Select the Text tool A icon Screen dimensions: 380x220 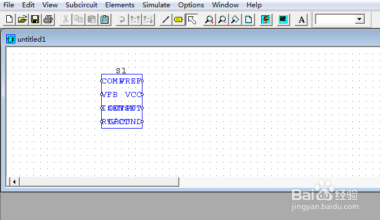click(x=301, y=19)
